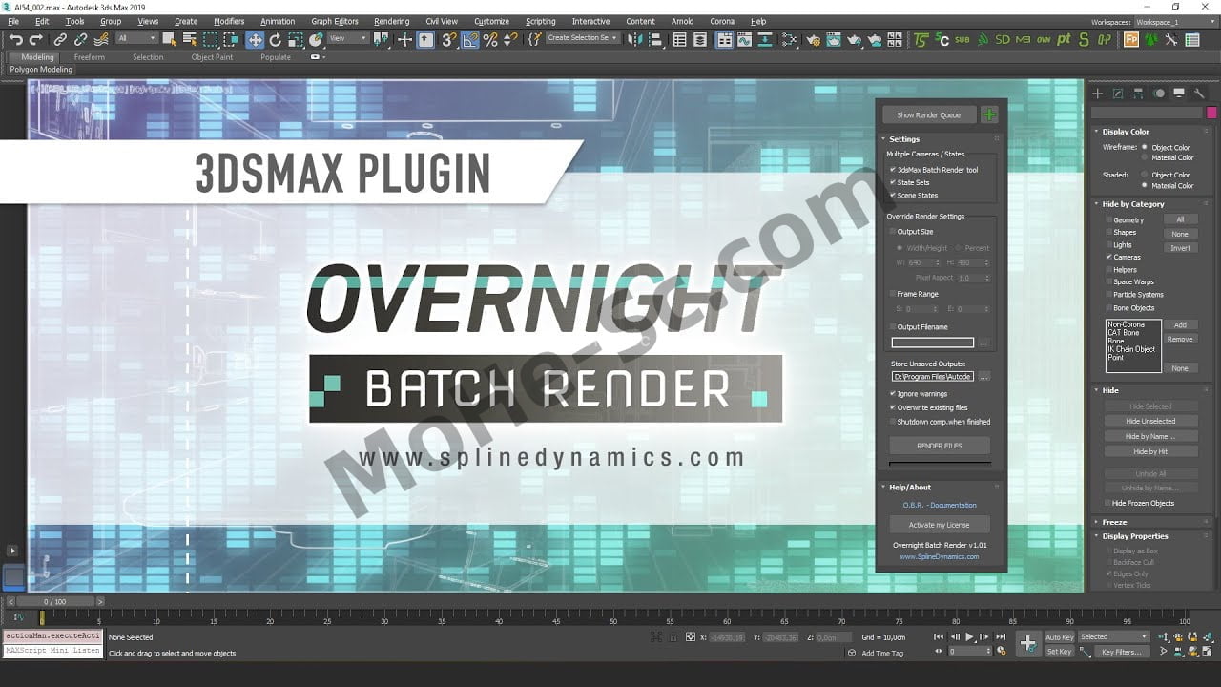Image resolution: width=1221 pixels, height=687 pixels.
Task: Click the RENDER FILES button
Action: click(x=940, y=446)
